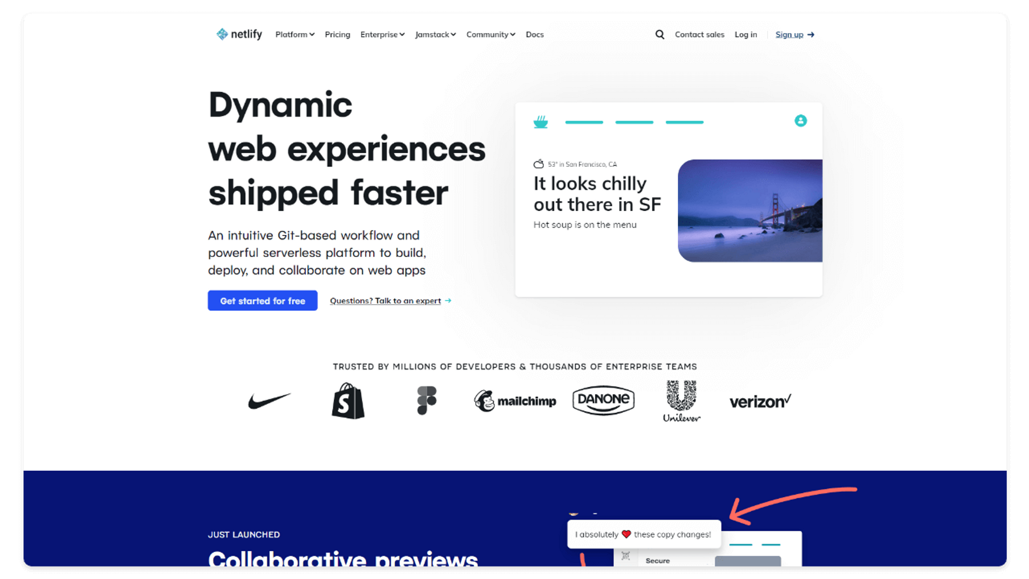Expand the Enterprise dropdown menu

[x=382, y=35]
